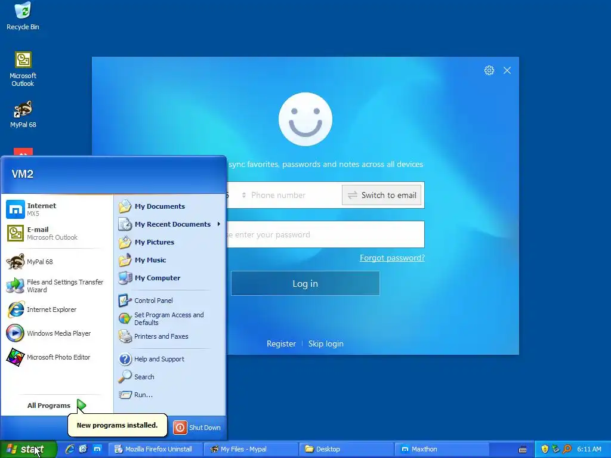The image size is (611, 458).
Task: Switch to My Files - Mypal taskbar window
Action: pos(251,449)
